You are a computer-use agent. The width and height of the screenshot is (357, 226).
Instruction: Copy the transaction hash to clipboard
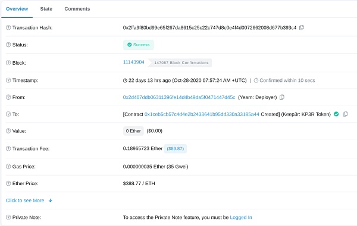[302, 27]
